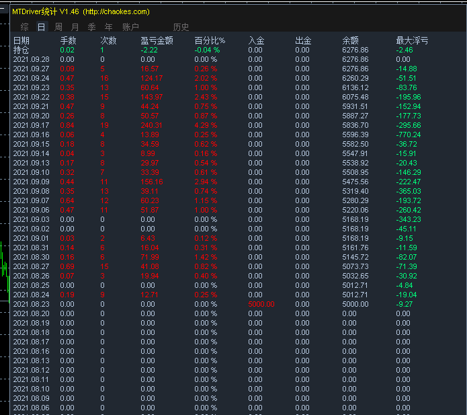Open the 历史 history tab
This screenshot has width=467, height=415.
tap(181, 27)
